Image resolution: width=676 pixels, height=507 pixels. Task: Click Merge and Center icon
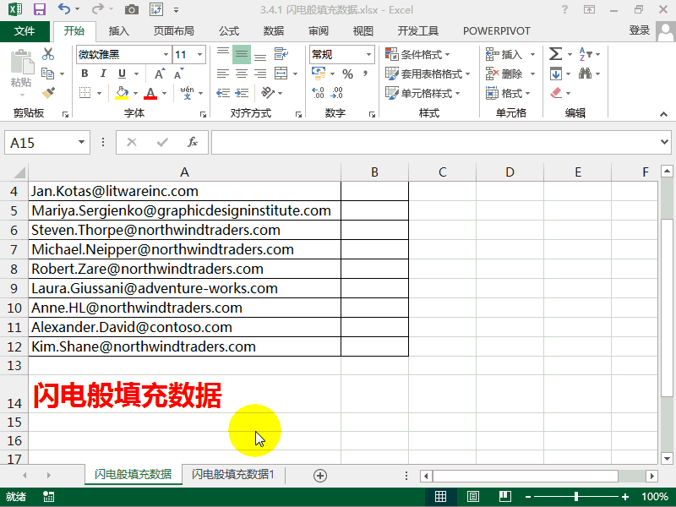(x=281, y=74)
